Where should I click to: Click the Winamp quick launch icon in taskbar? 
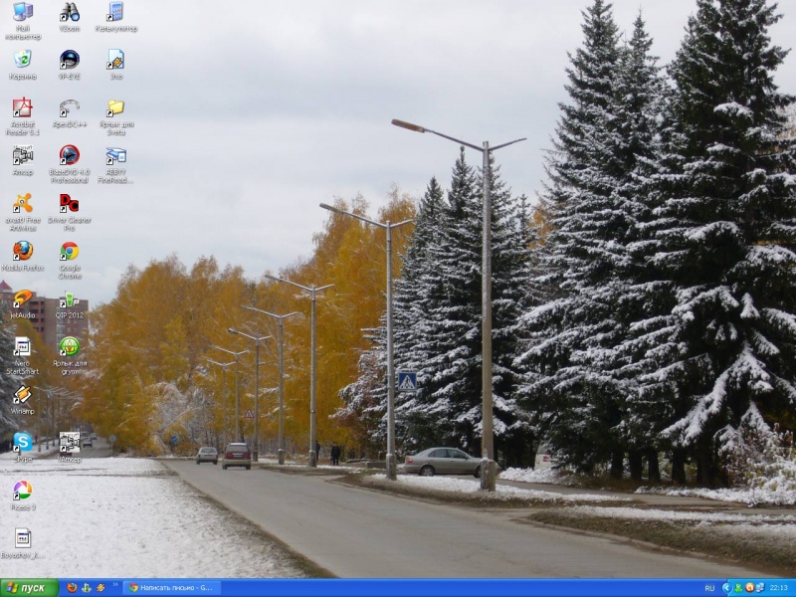(100, 587)
